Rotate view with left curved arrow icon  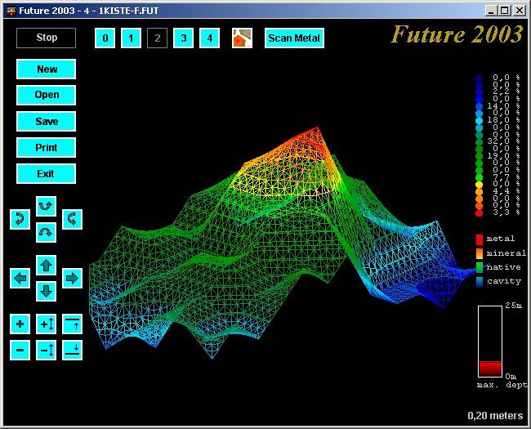tap(20, 219)
